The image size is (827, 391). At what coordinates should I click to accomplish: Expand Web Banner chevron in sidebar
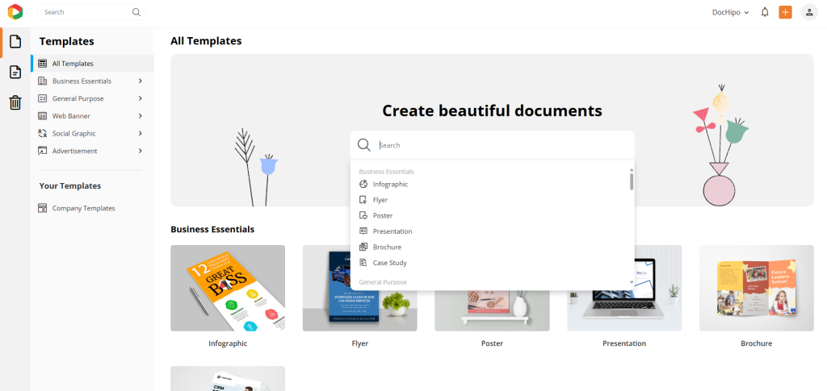pyautogui.click(x=141, y=116)
